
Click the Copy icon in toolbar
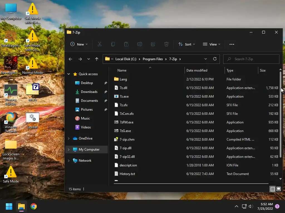point(113,44)
